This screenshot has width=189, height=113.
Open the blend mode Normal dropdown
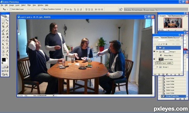click(x=160, y=40)
